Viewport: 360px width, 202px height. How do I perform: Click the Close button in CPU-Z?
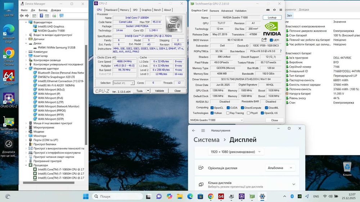177,91
